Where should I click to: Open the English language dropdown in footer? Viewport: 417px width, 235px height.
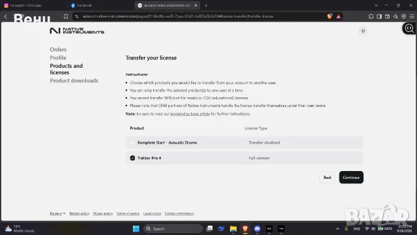tap(58, 213)
